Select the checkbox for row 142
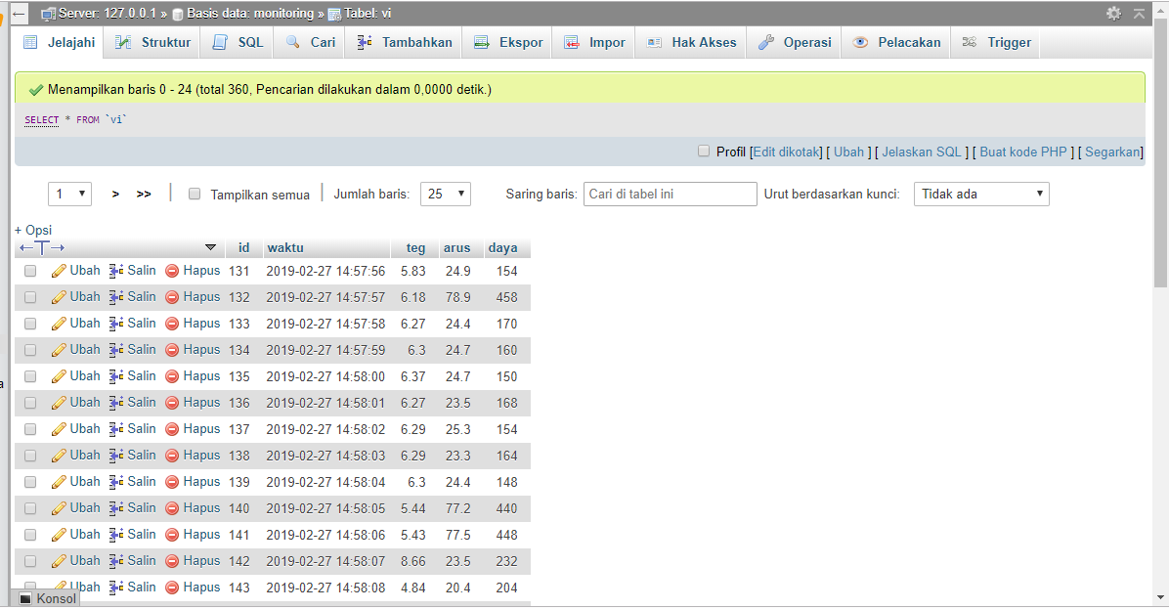 click(x=30, y=561)
